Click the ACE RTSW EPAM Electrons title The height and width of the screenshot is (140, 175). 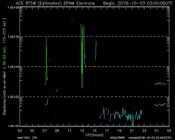coord(55,3)
